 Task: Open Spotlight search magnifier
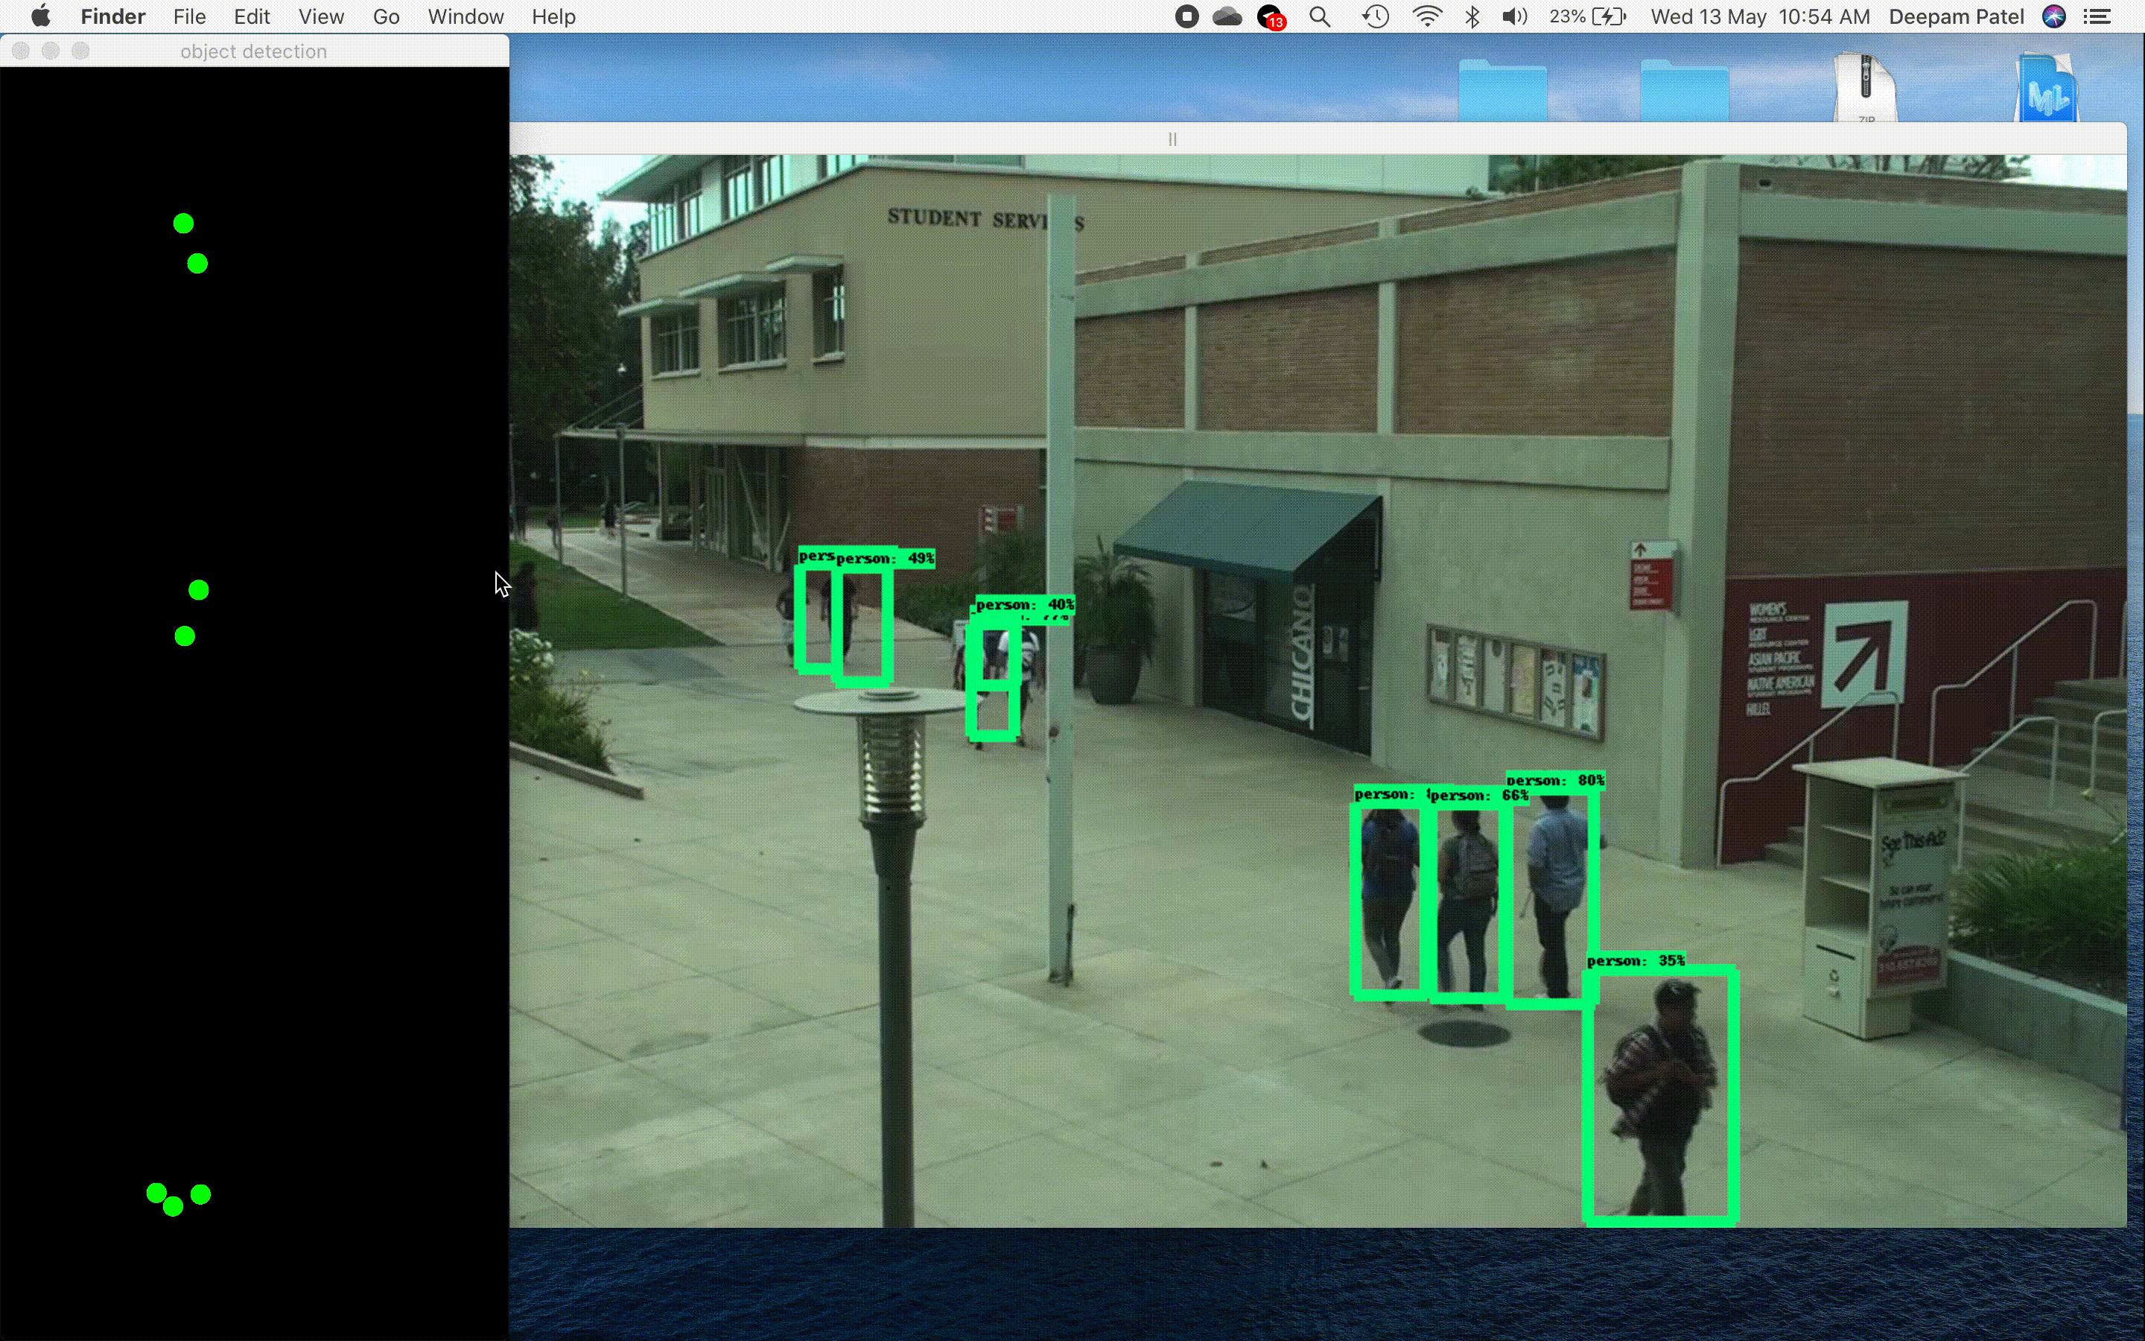tap(1320, 17)
